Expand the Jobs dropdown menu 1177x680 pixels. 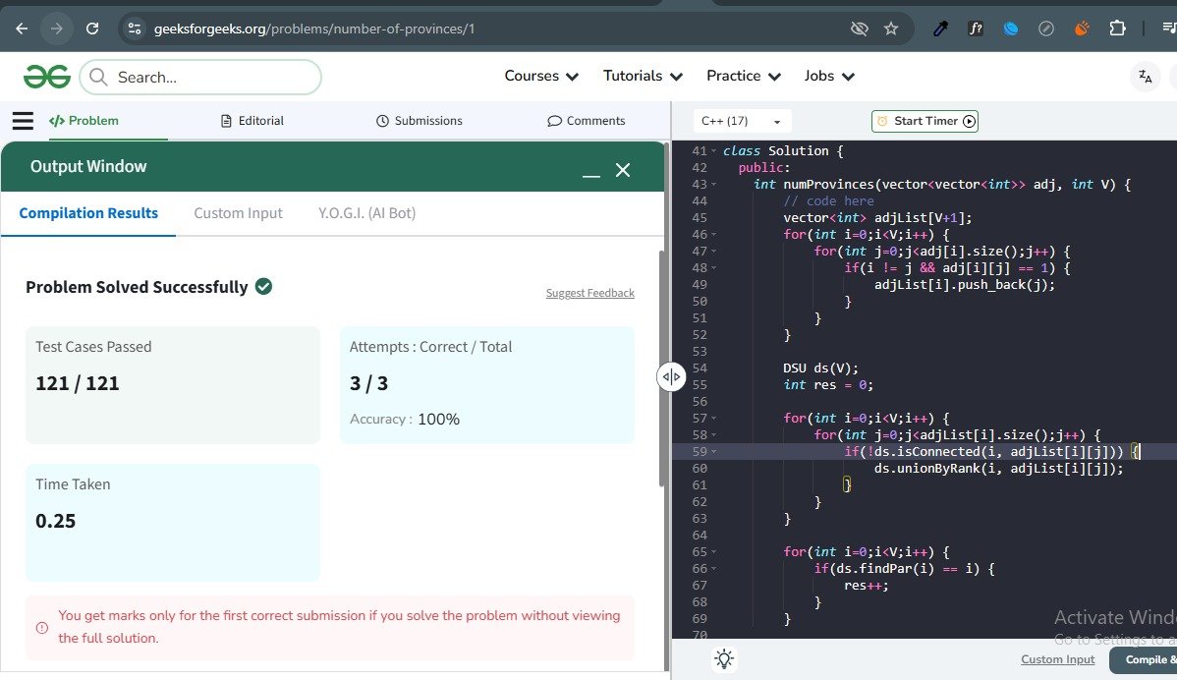coord(828,76)
